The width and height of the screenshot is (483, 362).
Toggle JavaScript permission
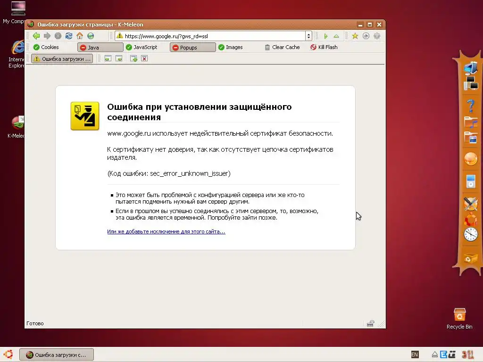coord(142,47)
